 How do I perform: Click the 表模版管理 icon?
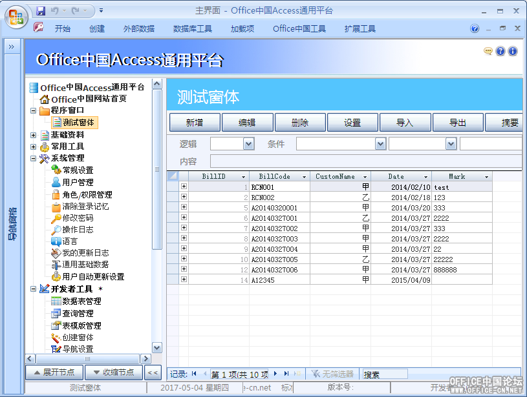point(56,325)
